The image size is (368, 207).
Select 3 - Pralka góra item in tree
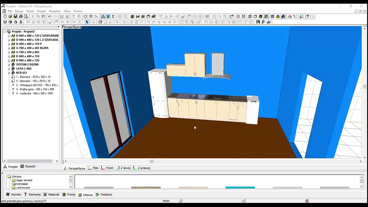click(x=35, y=89)
